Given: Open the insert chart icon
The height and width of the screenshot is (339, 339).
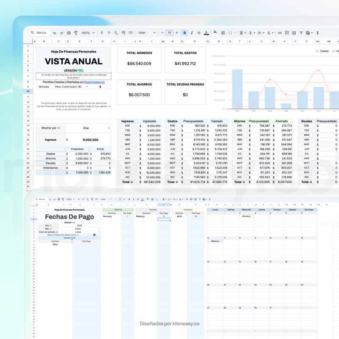Looking at the screenshot, I should [294, 33].
